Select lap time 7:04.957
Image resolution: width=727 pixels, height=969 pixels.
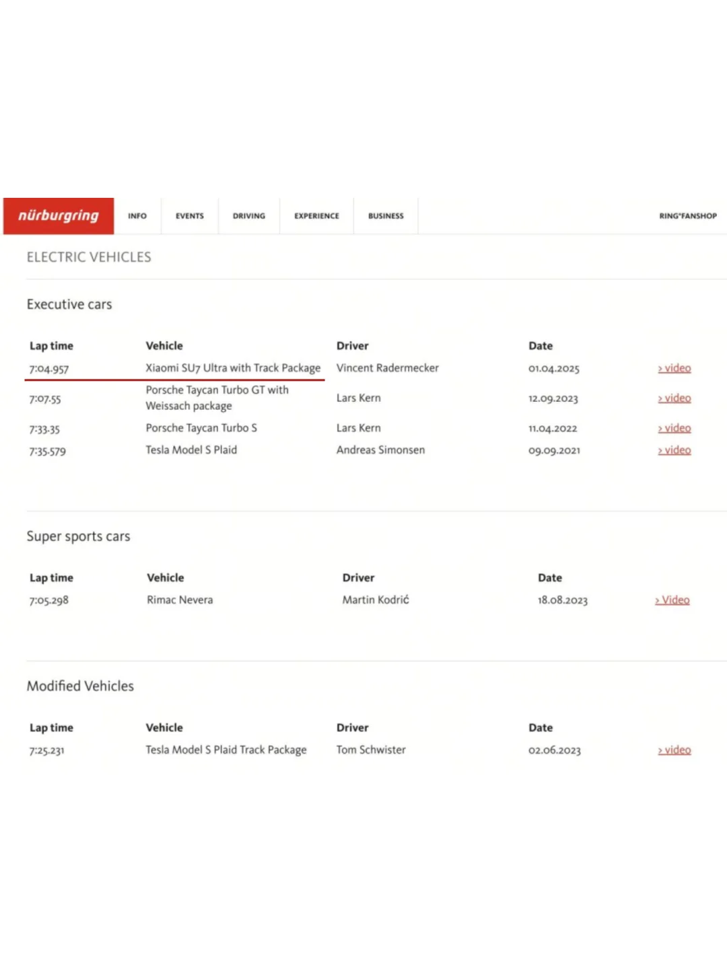49,369
